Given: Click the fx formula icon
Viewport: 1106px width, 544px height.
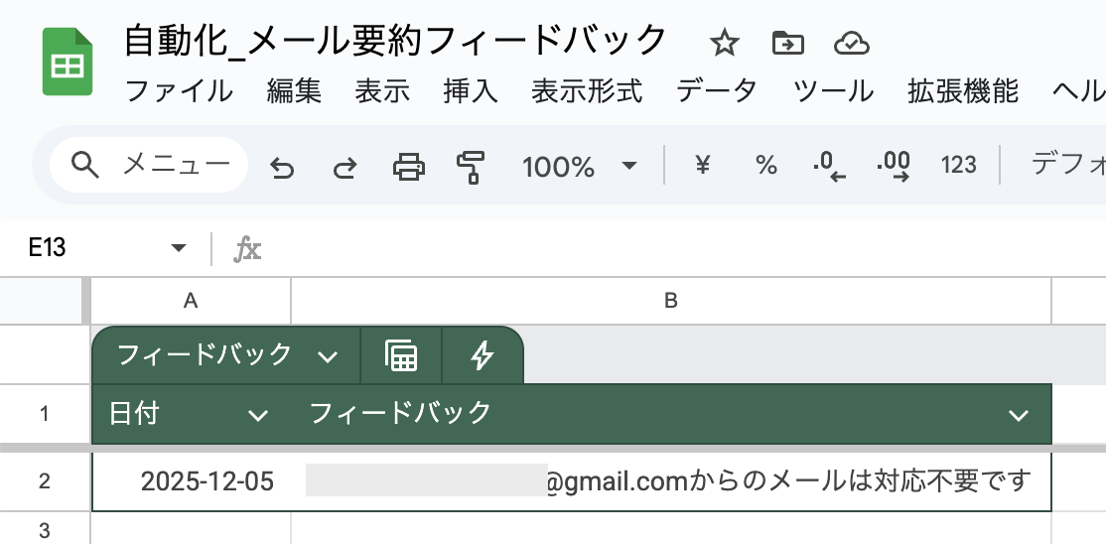Looking at the screenshot, I should coord(247,249).
